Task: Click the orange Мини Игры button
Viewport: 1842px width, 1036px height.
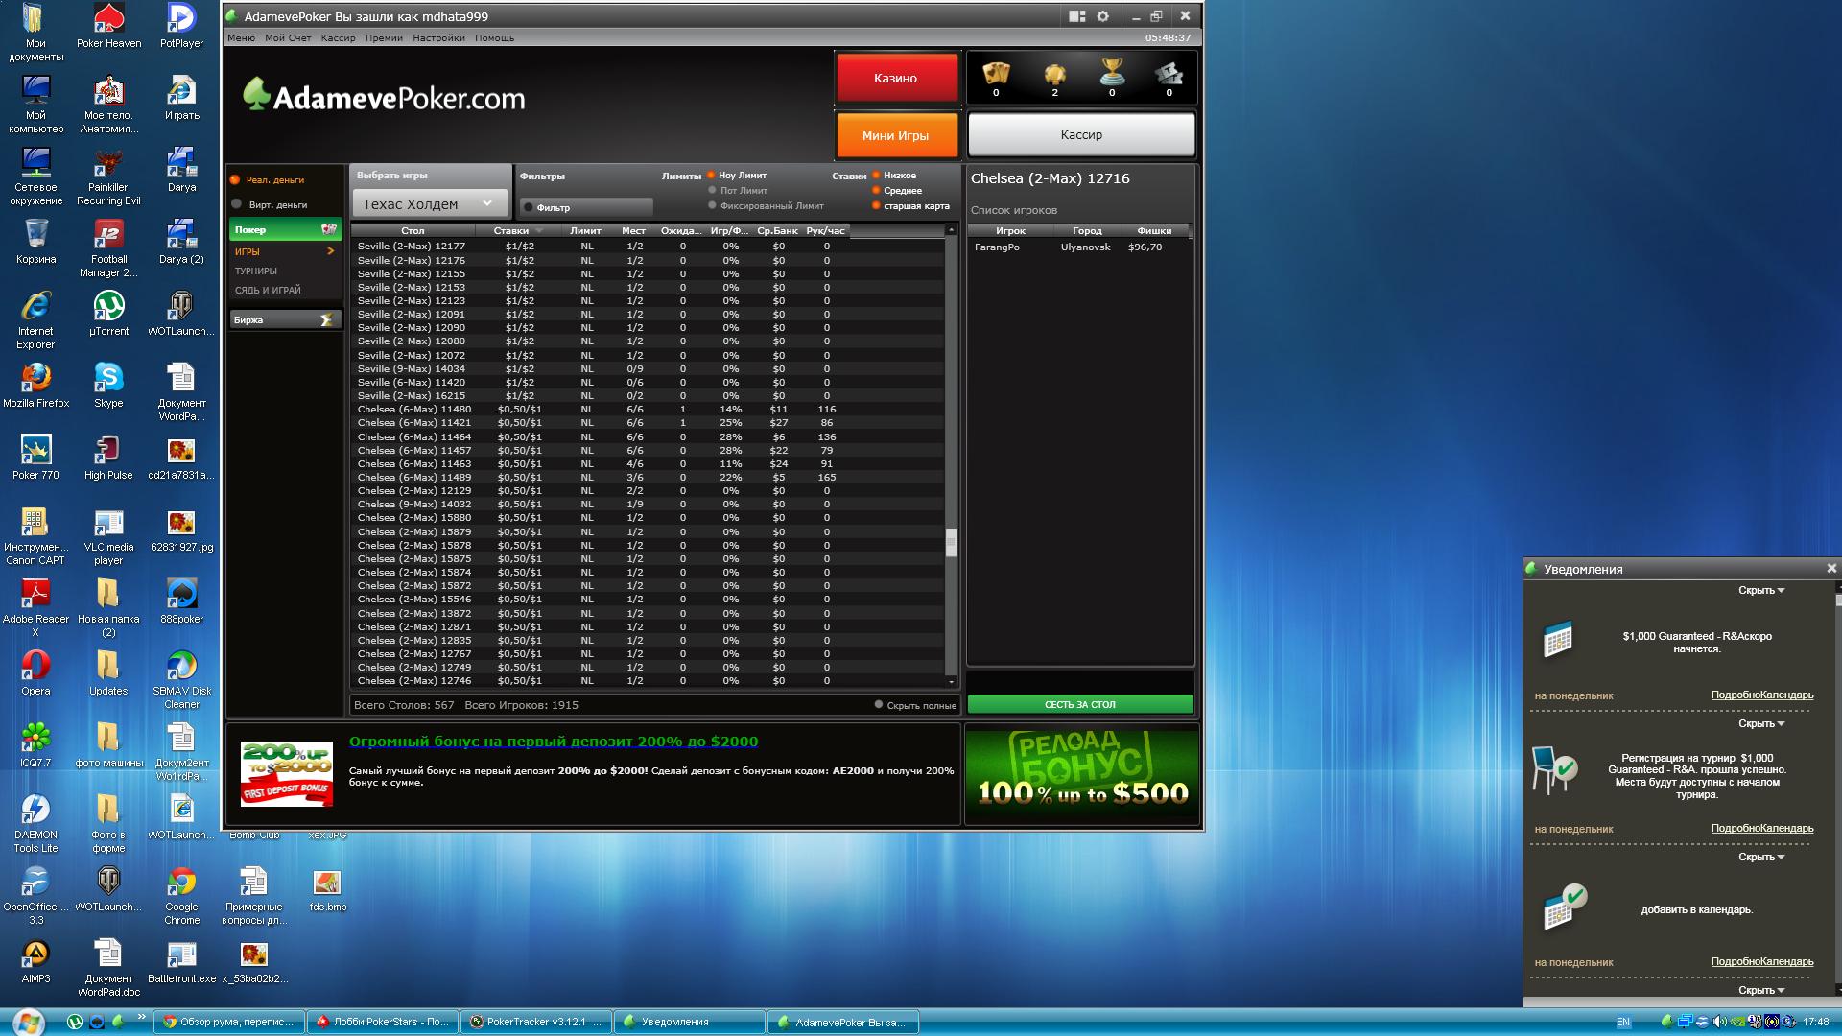Action: coord(896,135)
